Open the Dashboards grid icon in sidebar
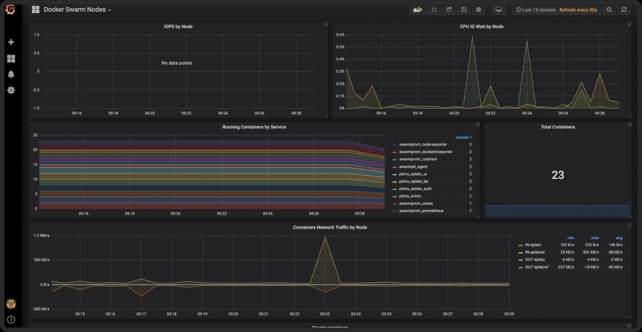This screenshot has height=332, width=642. 11,59
